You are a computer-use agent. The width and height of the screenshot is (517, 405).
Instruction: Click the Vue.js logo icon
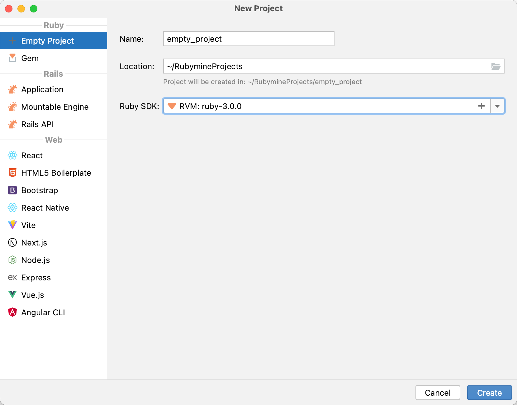(12, 295)
